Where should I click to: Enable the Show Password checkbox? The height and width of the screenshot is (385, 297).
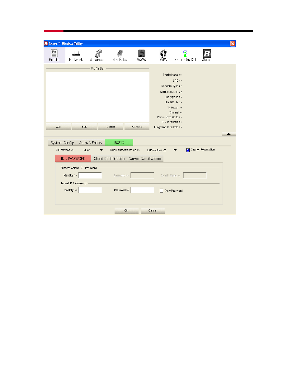coord(161,190)
